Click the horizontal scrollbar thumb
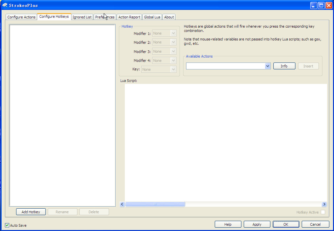 tap(155, 204)
